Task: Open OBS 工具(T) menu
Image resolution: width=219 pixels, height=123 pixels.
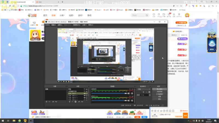Action: click(x=84, y=25)
